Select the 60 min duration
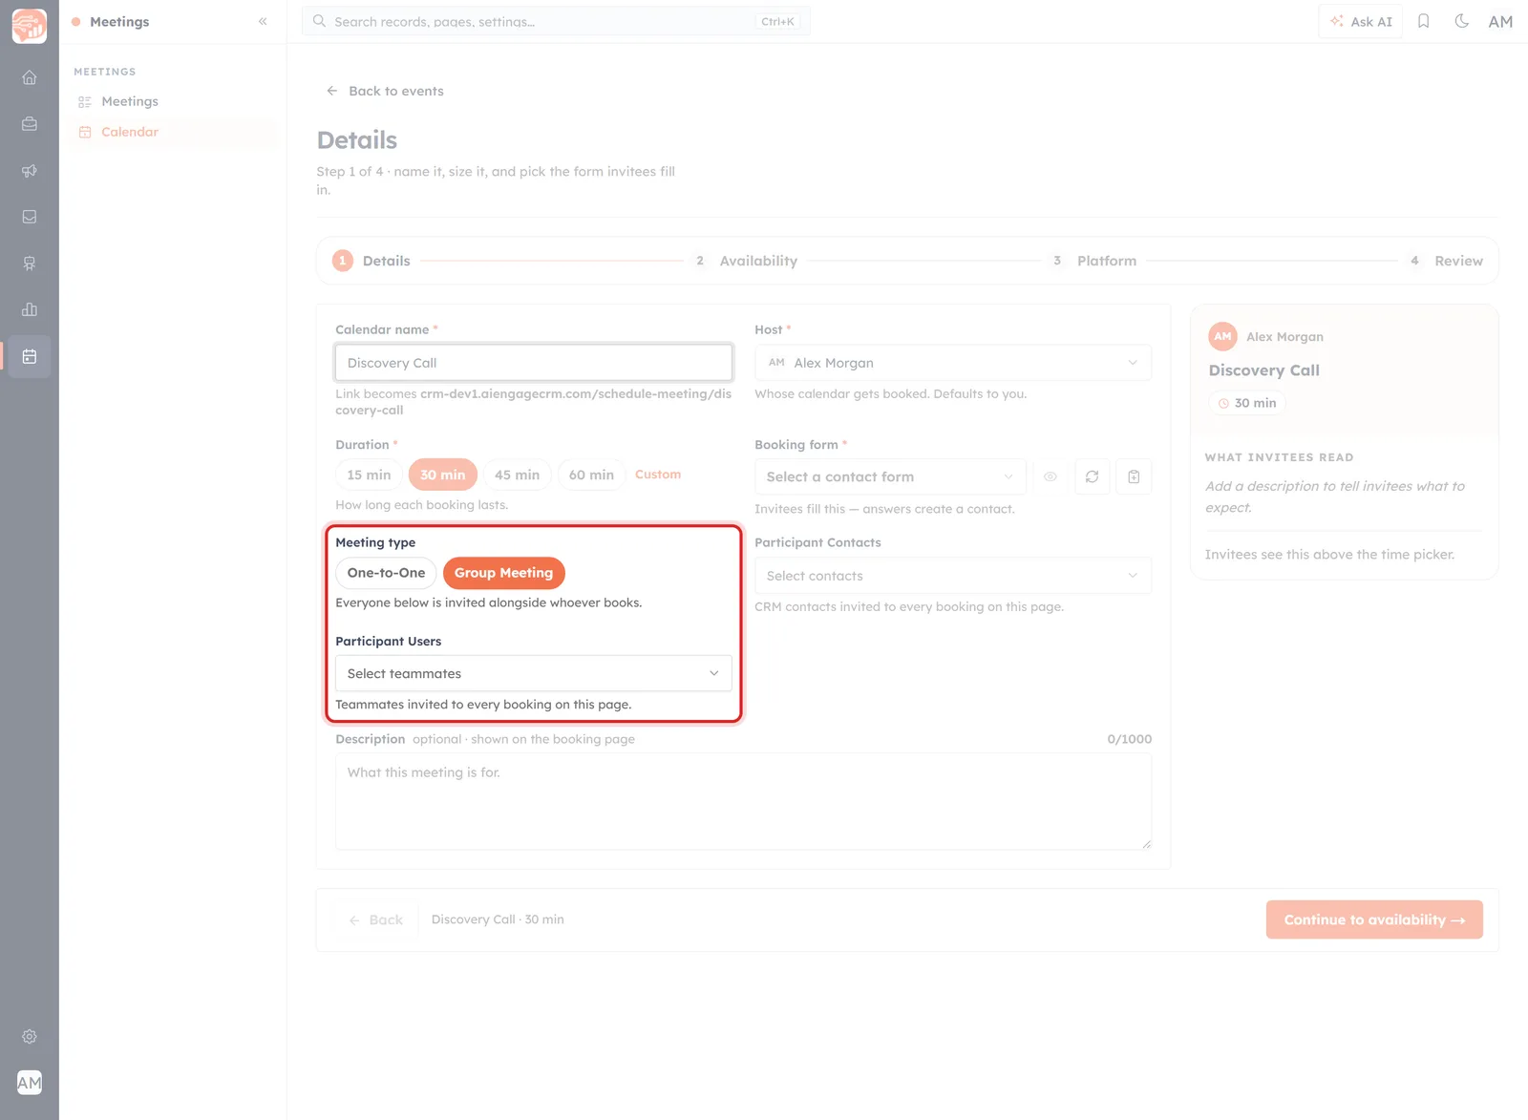 (591, 475)
